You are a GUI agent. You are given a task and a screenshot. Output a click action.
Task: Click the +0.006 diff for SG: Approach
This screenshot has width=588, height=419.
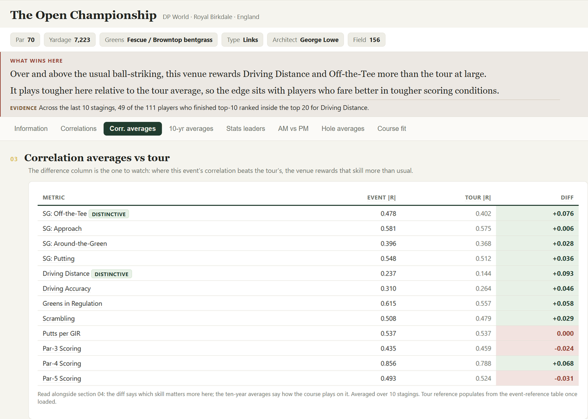coord(563,228)
